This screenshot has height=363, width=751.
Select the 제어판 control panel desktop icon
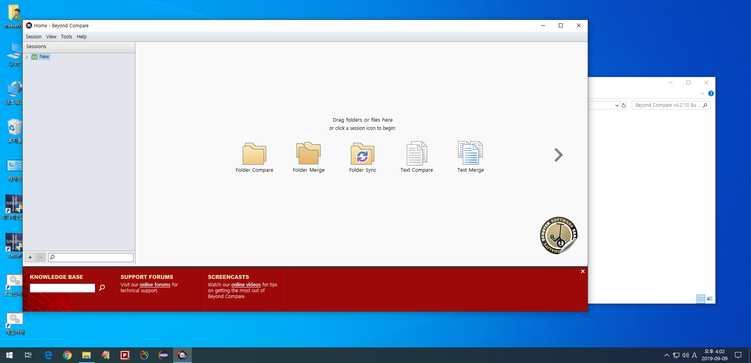[x=14, y=170]
